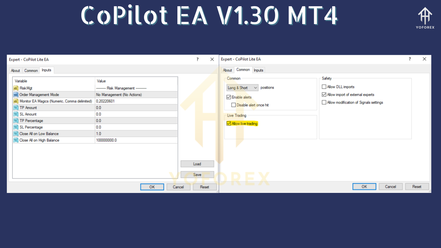Viewport: 441px width, 248px height.
Task: Click the 123 icon beside Order Management Mode
Action: pyautogui.click(x=16, y=95)
